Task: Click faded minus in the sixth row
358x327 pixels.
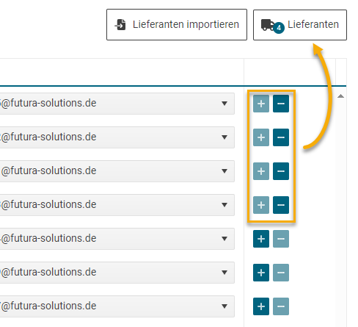Action: pyautogui.click(x=281, y=273)
